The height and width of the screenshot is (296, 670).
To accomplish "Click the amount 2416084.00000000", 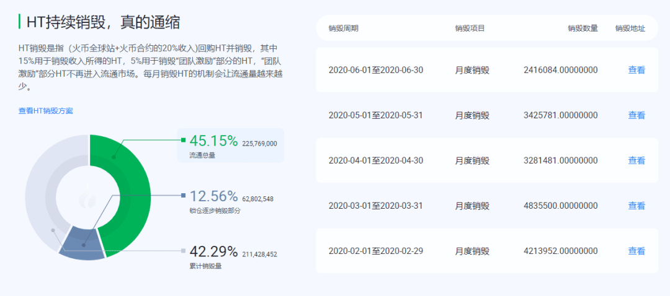I will coord(561,70).
